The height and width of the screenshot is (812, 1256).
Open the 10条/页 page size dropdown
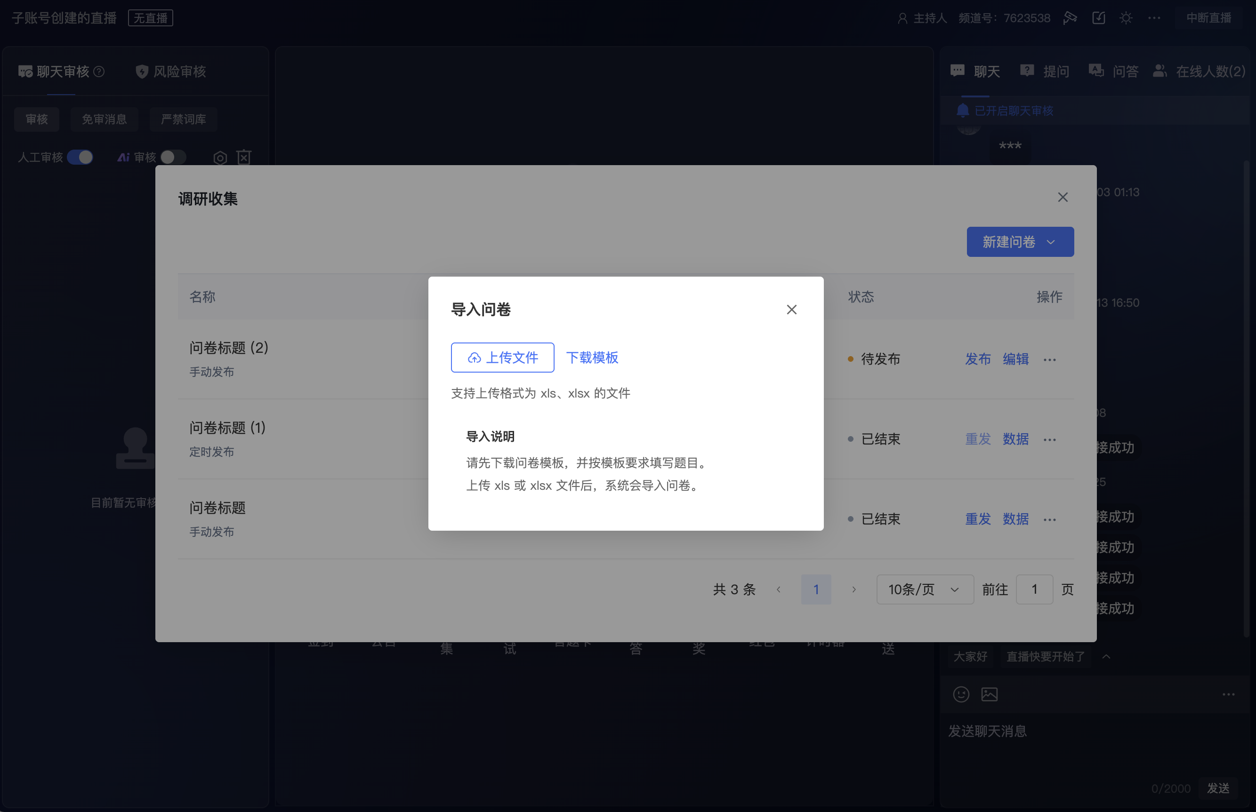point(925,589)
